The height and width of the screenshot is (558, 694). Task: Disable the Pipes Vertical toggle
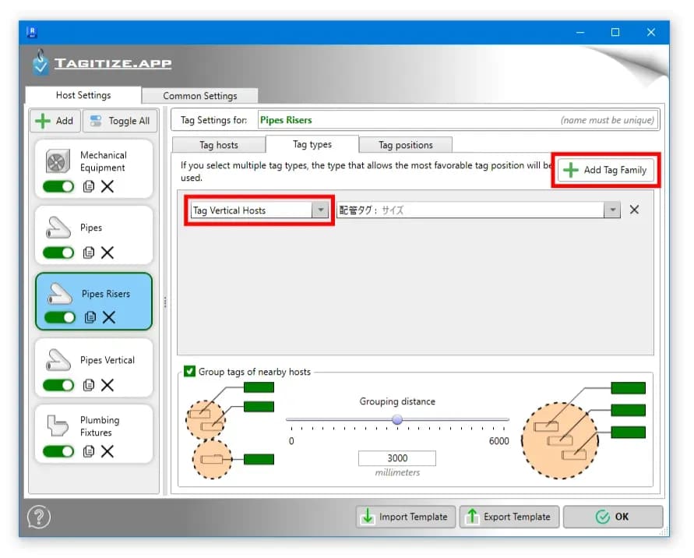click(58, 385)
